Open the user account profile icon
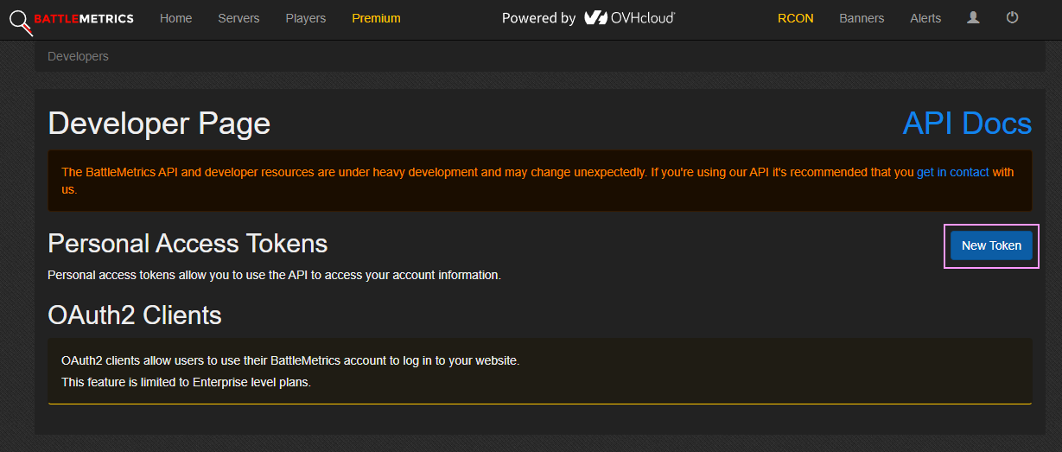The width and height of the screenshot is (1062, 452). 973,17
